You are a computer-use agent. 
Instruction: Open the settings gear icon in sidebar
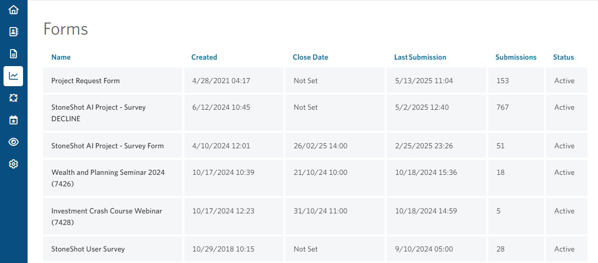click(x=14, y=164)
